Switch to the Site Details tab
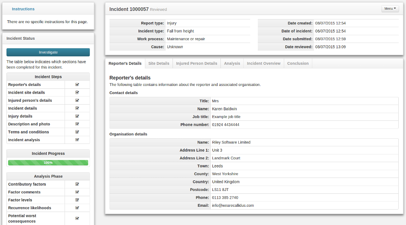Image resolution: width=406 pixels, height=225 pixels. pyautogui.click(x=159, y=64)
